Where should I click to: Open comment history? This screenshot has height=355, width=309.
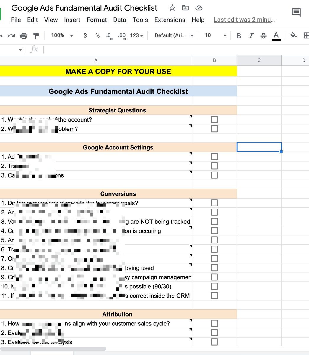click(x=296, y=12)
